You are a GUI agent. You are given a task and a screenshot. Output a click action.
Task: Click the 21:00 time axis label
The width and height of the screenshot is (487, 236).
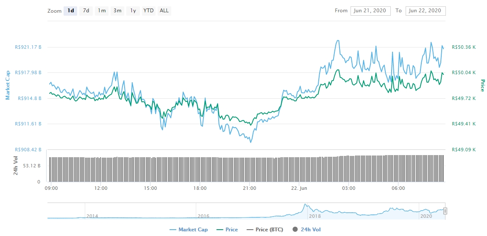249,188
